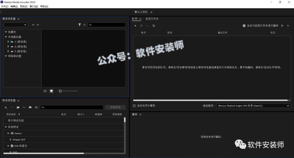This screenshot has width=294, height=158.
Task: Click the 目标速率 column header
Action: (x=117, y=114)
